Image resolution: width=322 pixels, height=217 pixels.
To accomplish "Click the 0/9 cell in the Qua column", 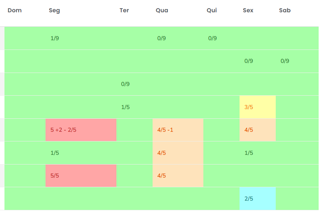I will coord(162,38).
